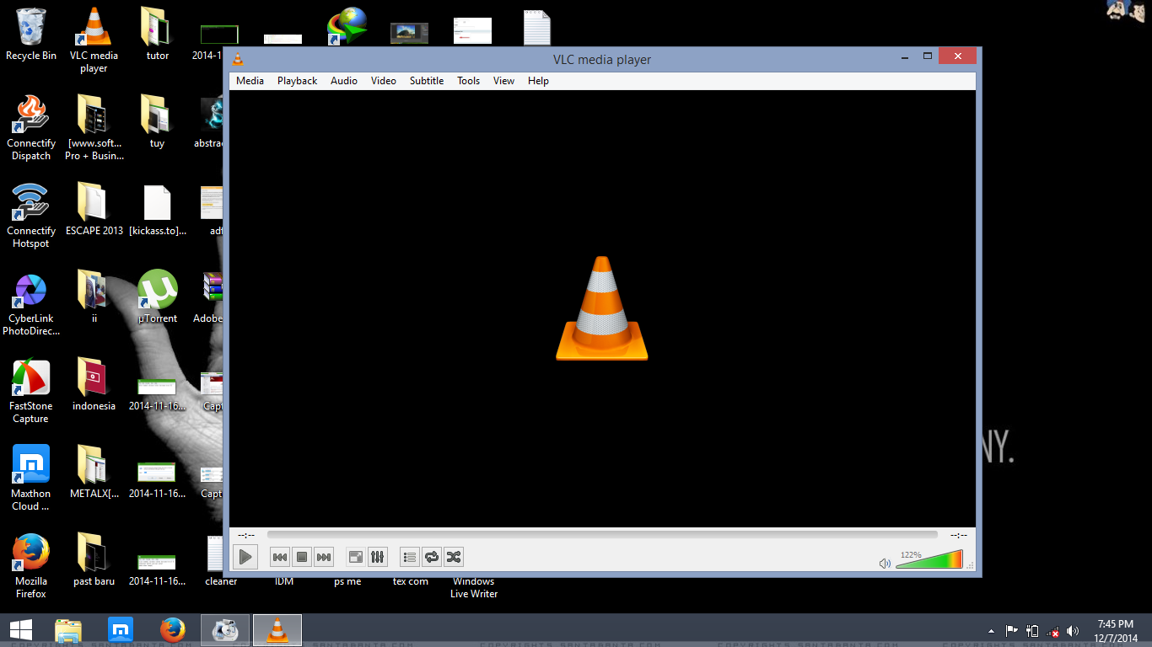This screenshot has height=647, width=1152.
Task: Select the tutor folder on desktop
Action: 157,35
